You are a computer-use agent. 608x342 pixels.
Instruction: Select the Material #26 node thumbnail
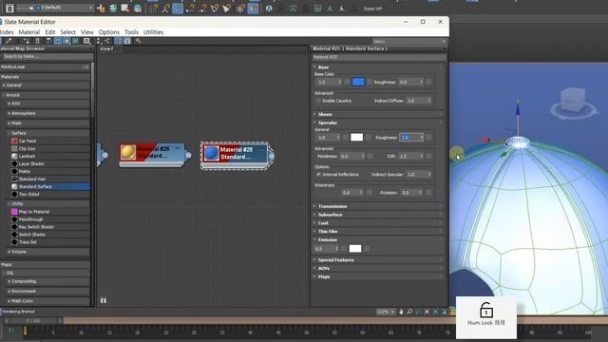click(128, 152)
